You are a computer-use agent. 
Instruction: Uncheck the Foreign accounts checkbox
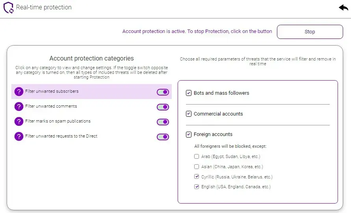[189, 134]
